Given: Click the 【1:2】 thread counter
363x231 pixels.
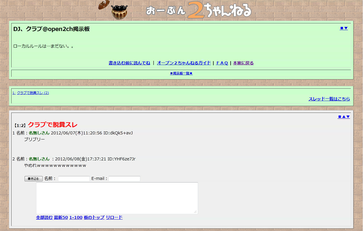Looking at the screenshot, I should [x=20, y=126].
